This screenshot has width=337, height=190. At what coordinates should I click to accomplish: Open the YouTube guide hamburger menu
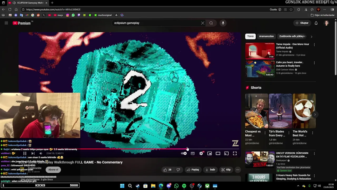point(6,23)
